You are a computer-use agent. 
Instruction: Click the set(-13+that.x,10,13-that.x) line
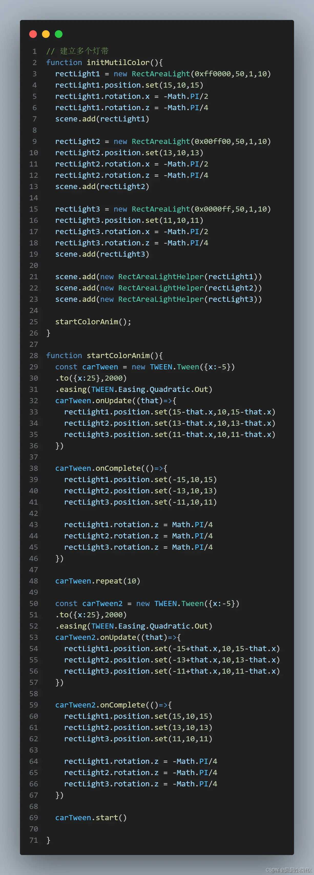[x=172, y=660]
